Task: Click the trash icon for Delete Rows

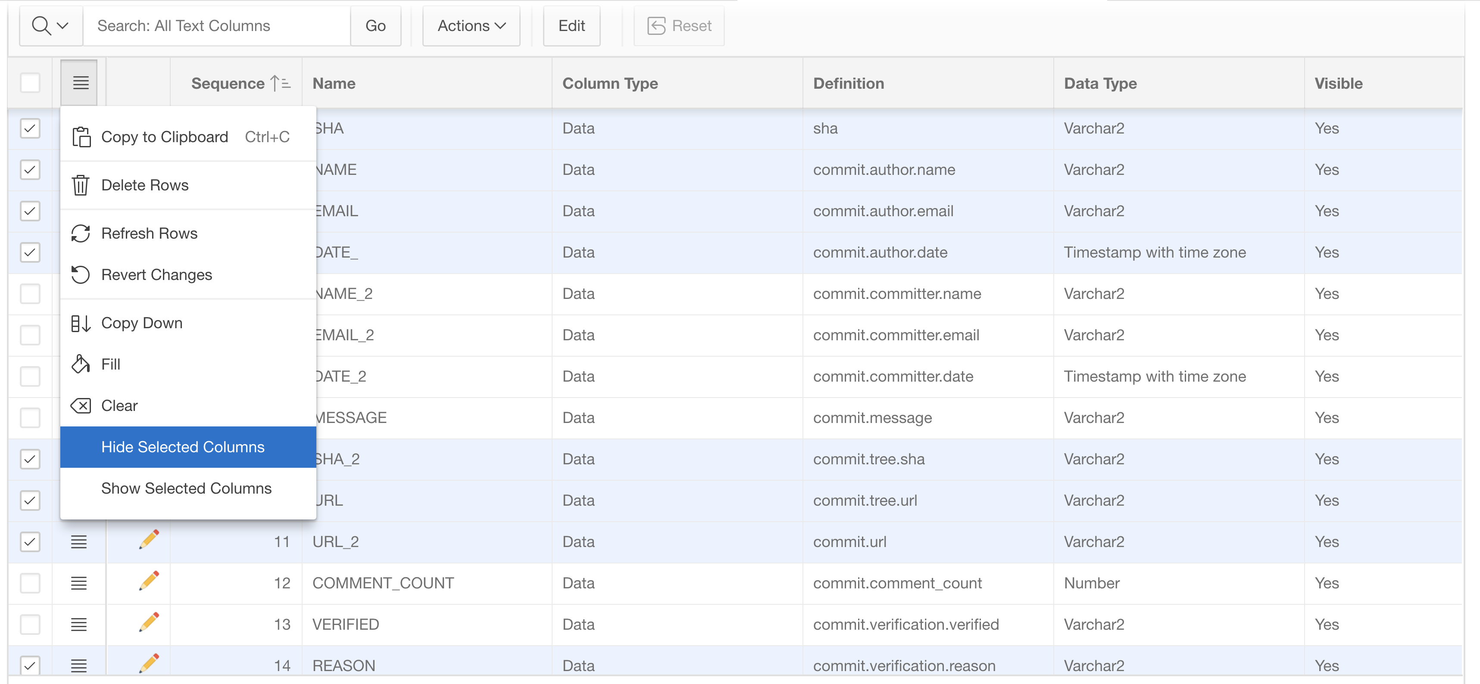Action: [81, 186]
